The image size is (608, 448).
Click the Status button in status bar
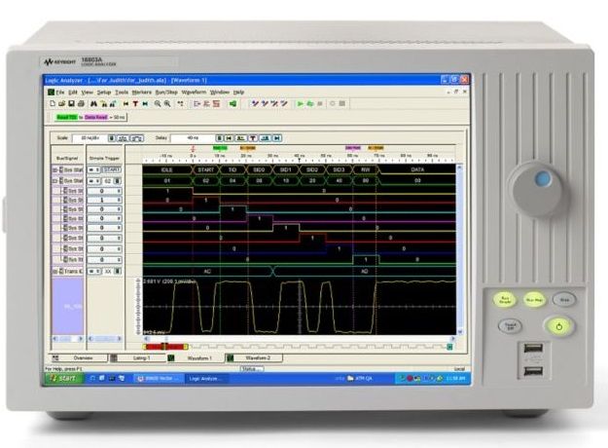click(x=251, y=368)
